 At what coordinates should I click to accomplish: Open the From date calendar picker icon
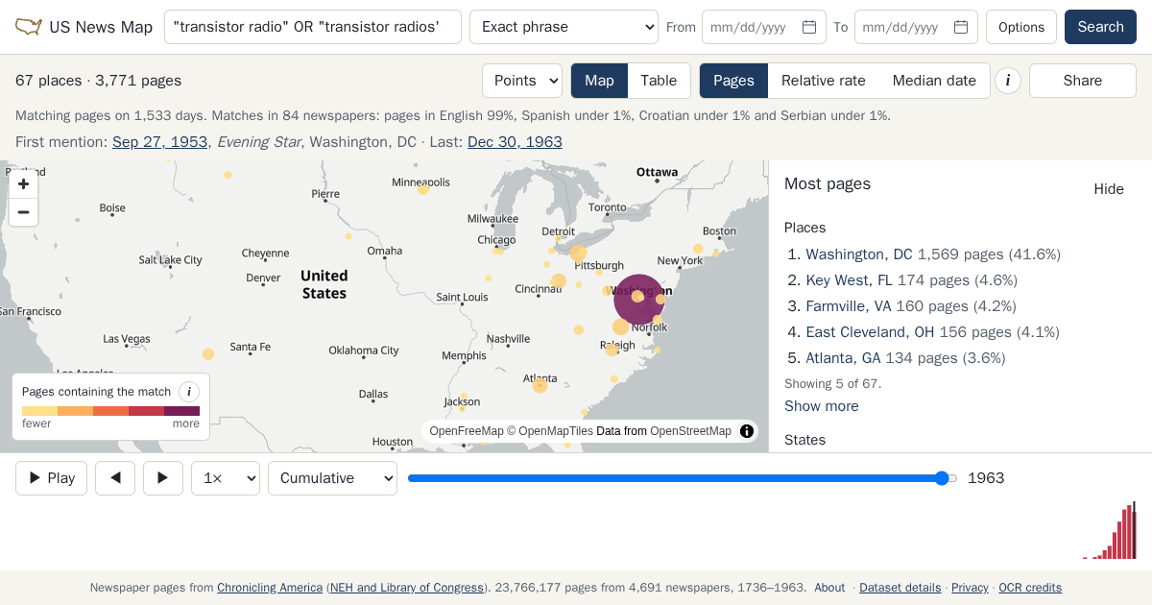(809, 27)
